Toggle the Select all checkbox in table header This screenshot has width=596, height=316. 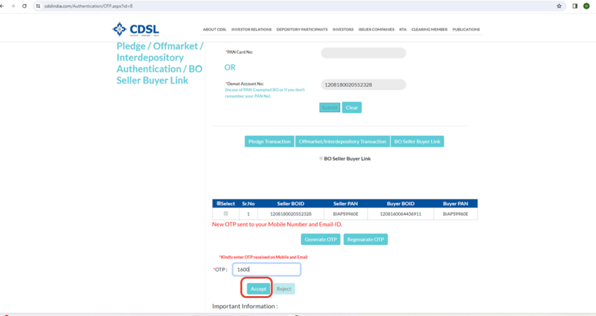218,204
